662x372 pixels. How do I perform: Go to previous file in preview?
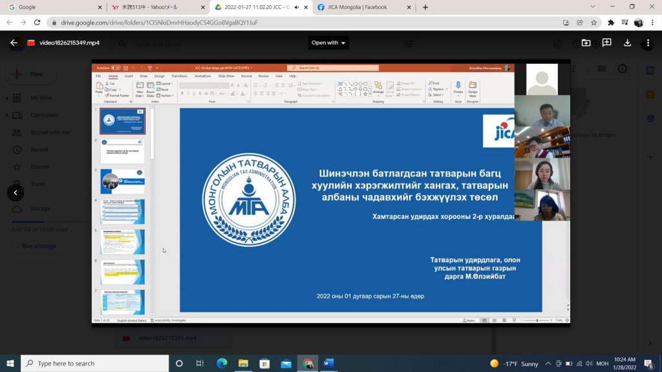(x=16, y=192)
